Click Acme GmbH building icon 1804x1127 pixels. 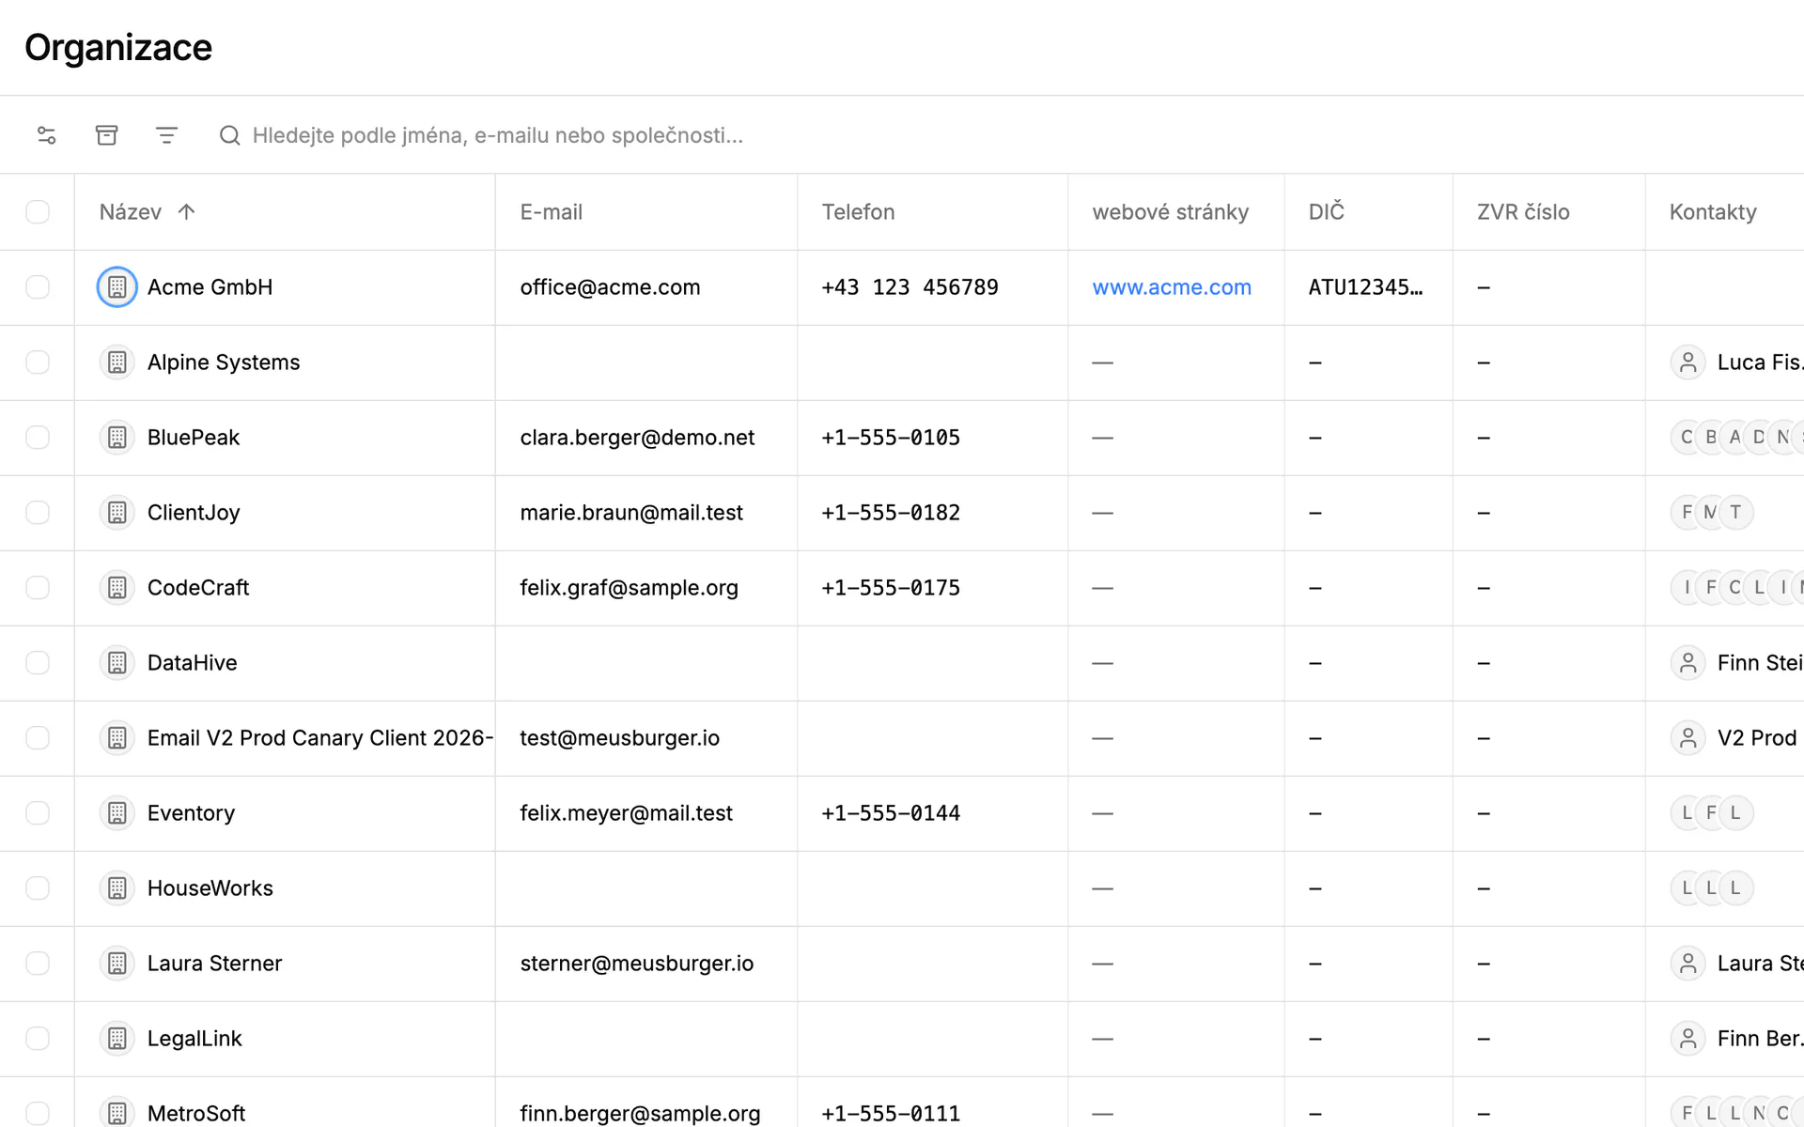click(117, 287)
